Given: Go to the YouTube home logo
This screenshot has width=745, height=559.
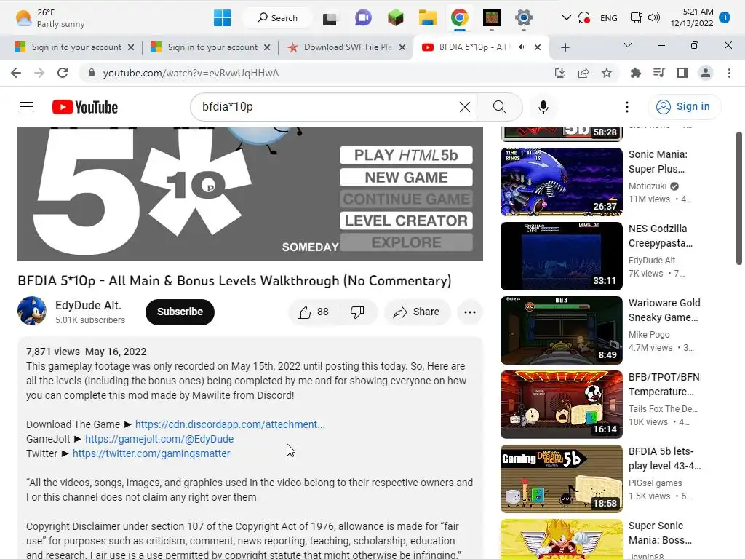Looking at the screenshot, I should pos(85,107).
